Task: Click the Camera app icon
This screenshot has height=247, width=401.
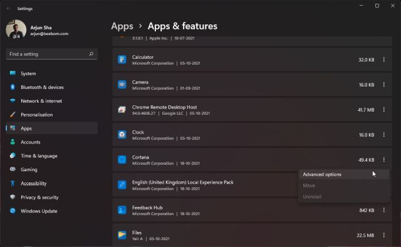Action: [x=122, y=85]
